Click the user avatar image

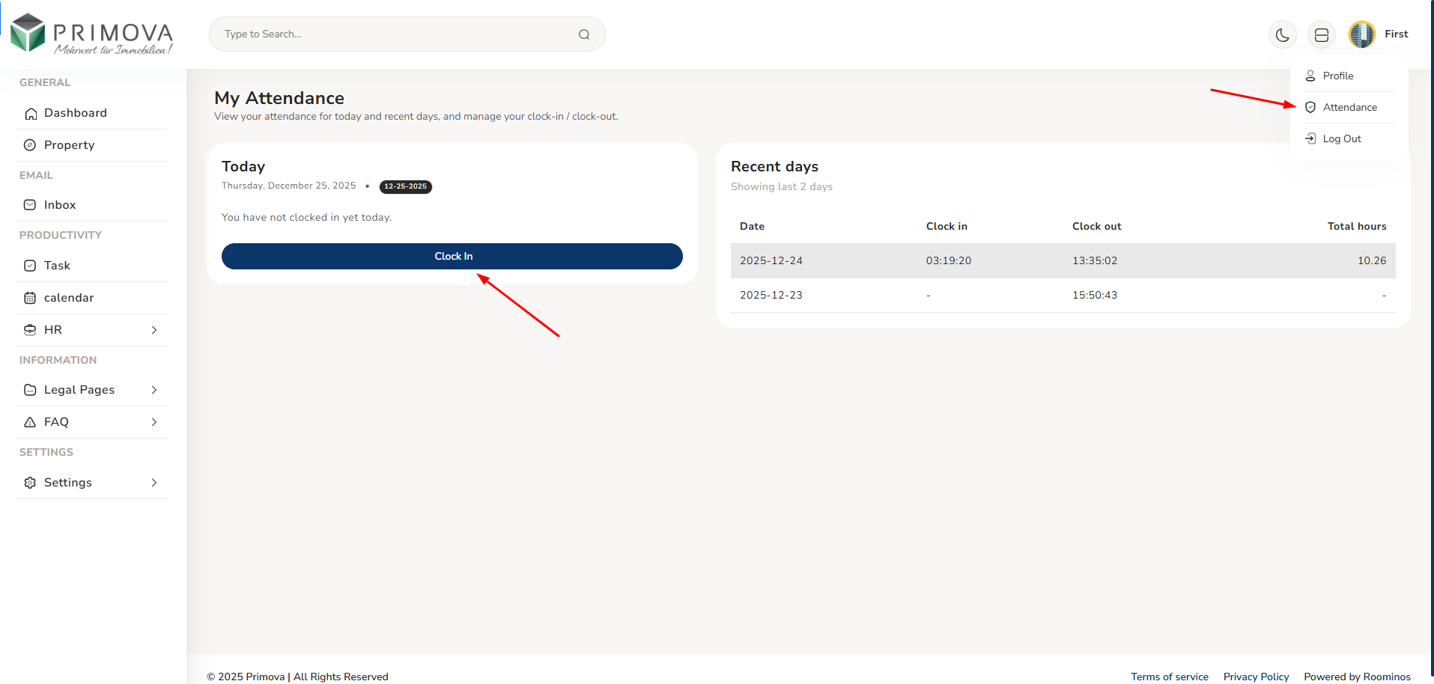click(1361, 34)
